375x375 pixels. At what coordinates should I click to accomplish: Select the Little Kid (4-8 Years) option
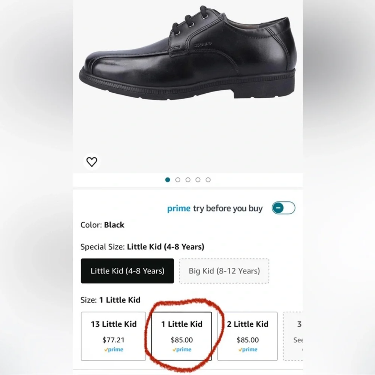click(127, 271)
